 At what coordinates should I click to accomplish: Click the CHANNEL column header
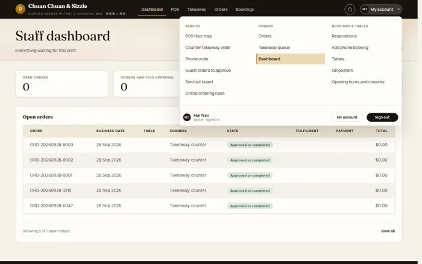[178, 131]
